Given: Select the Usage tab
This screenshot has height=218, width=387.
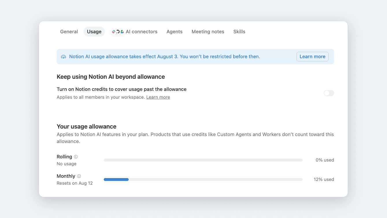Looking at the screenshot, I should point(94,32).
